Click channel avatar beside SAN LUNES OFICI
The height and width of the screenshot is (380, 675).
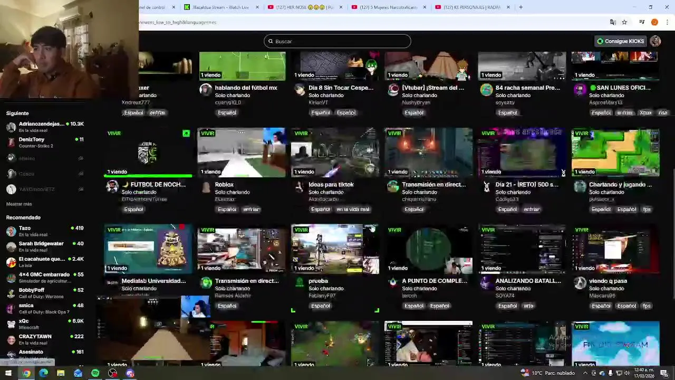pos(580,90)
